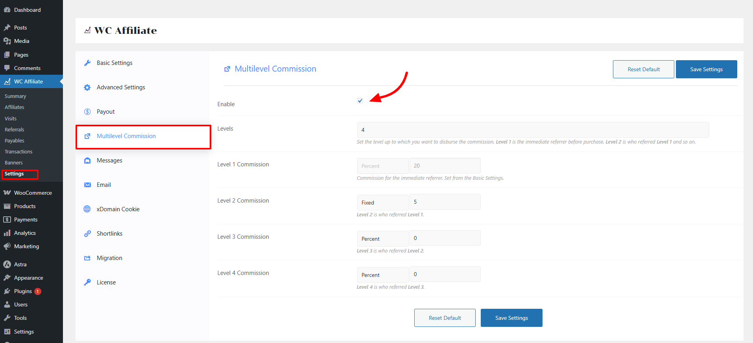Click top Reset Default button
This screenshot has height=343, width=753.
(x=644, y=69)
